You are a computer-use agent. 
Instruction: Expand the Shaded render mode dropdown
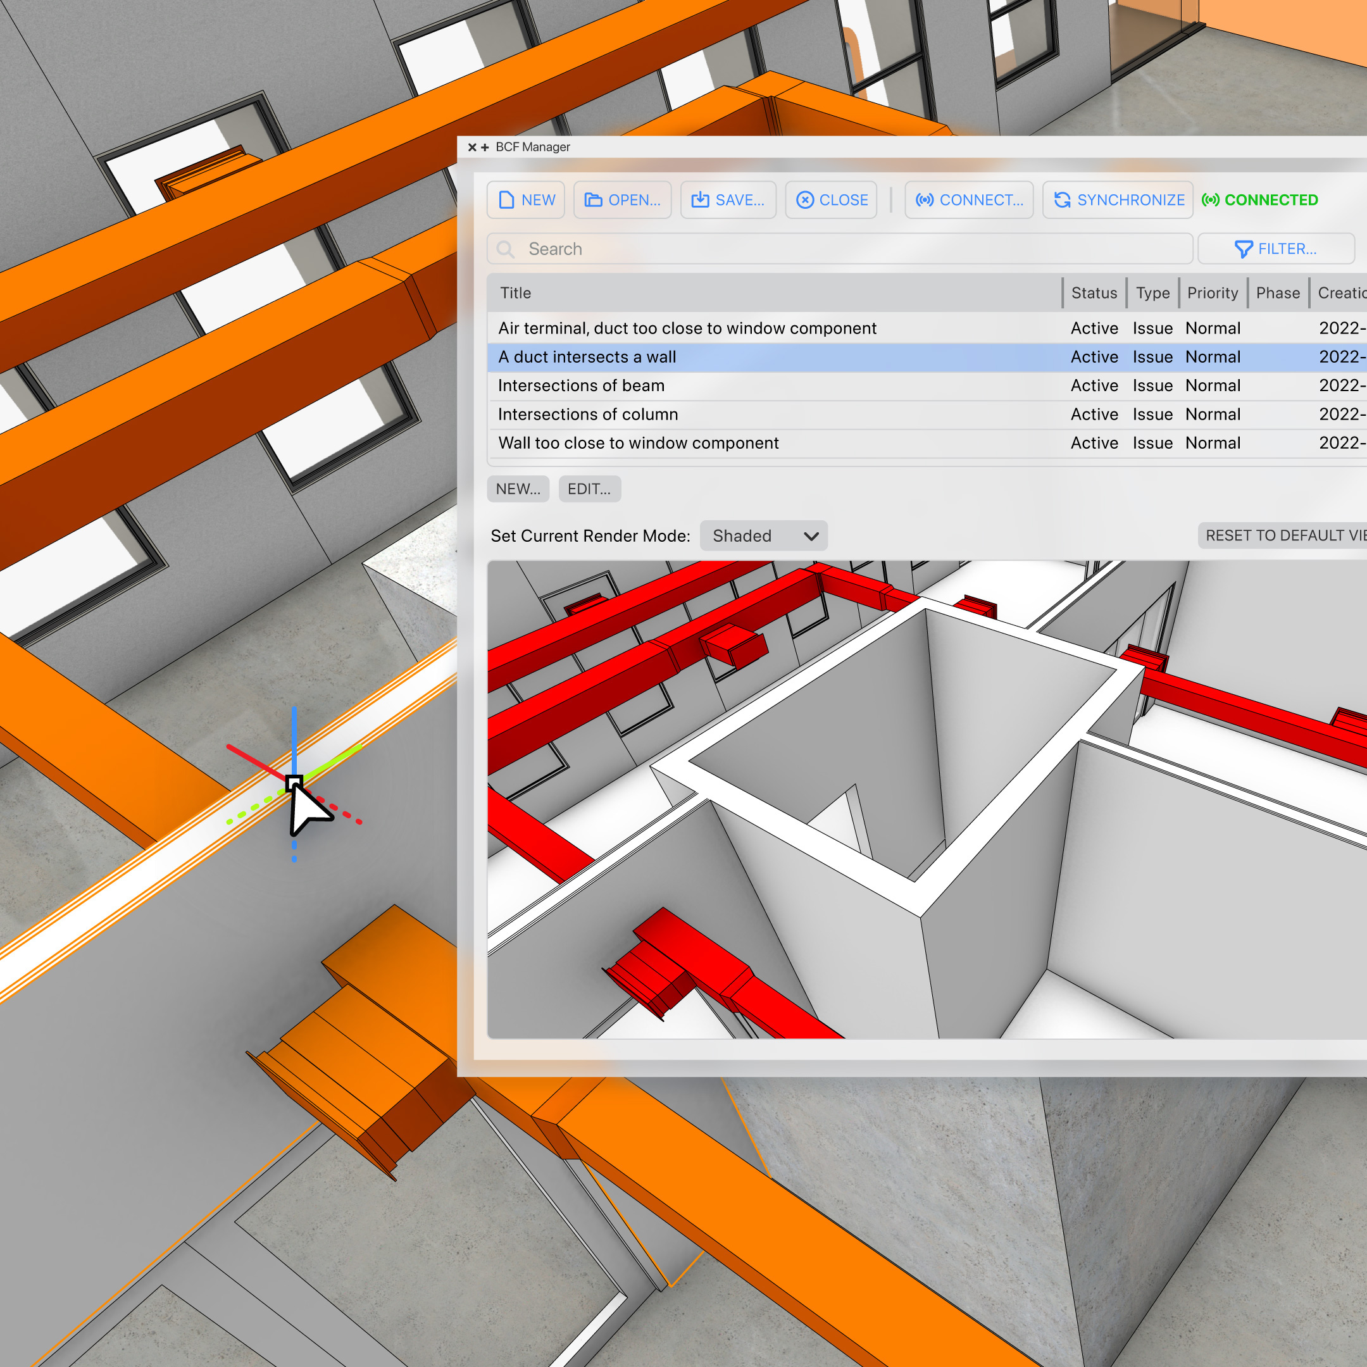(x=763, y=535)
